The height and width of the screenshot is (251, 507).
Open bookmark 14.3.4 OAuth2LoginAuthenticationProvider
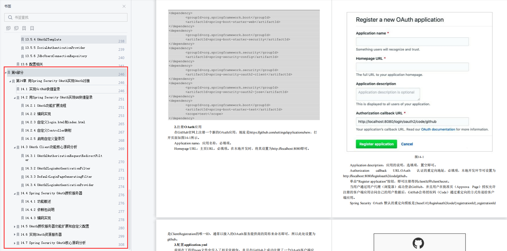click(59, 185)
